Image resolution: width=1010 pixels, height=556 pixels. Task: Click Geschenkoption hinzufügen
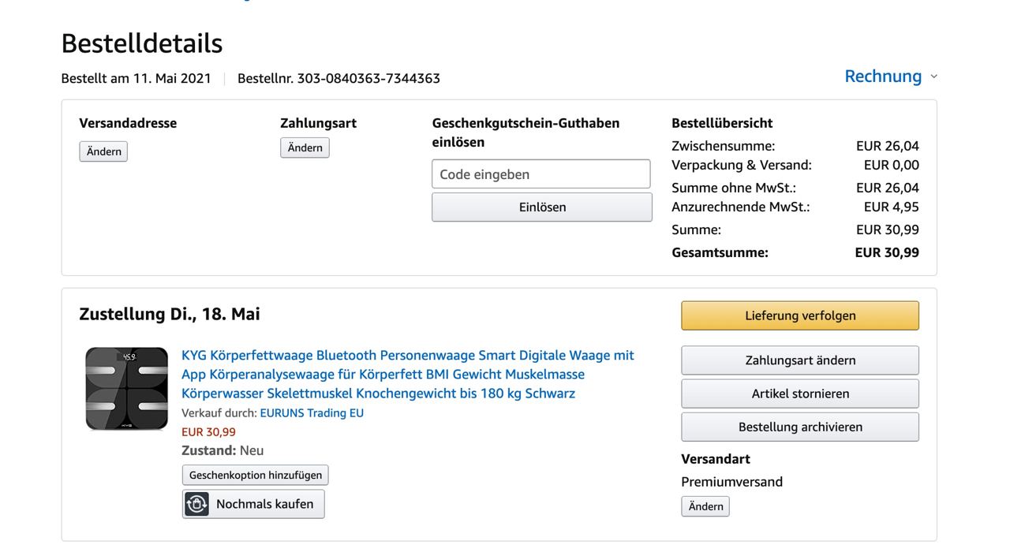click(x=256, y=475)
